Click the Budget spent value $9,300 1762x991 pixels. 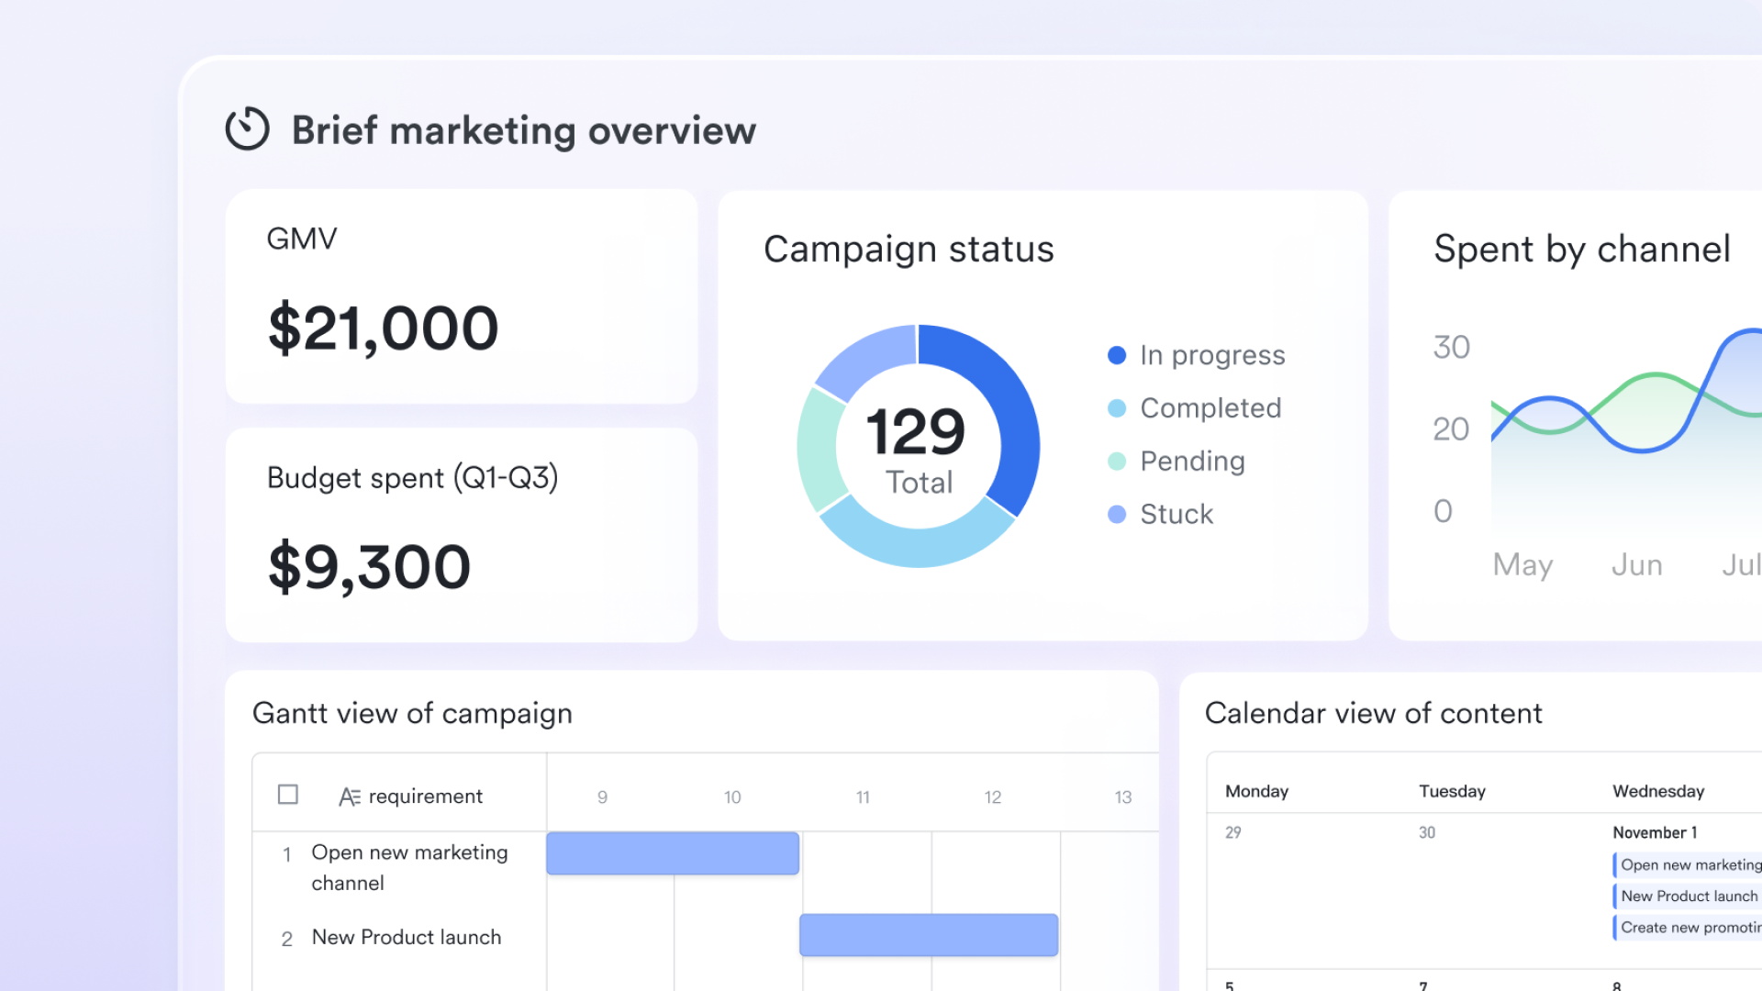coord(369,567)
